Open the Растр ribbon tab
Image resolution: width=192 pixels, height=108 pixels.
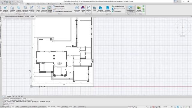(82, 4)
